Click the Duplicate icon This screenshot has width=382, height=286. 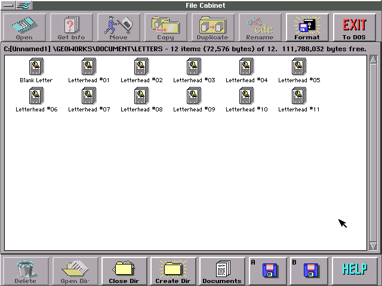point(212,27)
